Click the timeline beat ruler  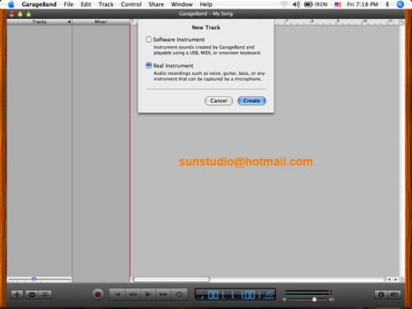[x=336, y=22]
